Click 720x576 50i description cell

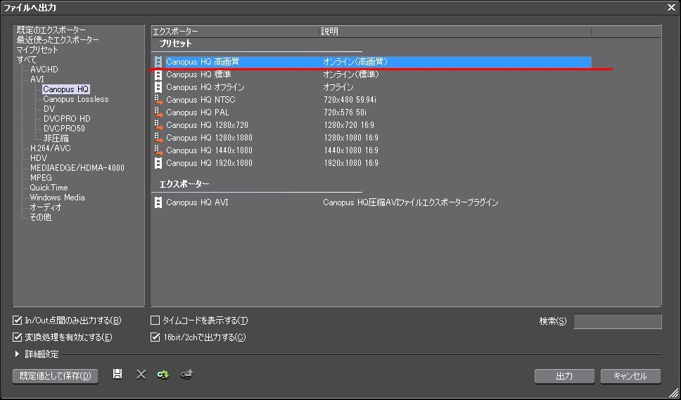(x=345, y=112)
